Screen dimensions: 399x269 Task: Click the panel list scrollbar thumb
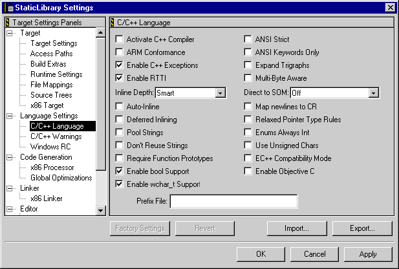tap(100, 104)
